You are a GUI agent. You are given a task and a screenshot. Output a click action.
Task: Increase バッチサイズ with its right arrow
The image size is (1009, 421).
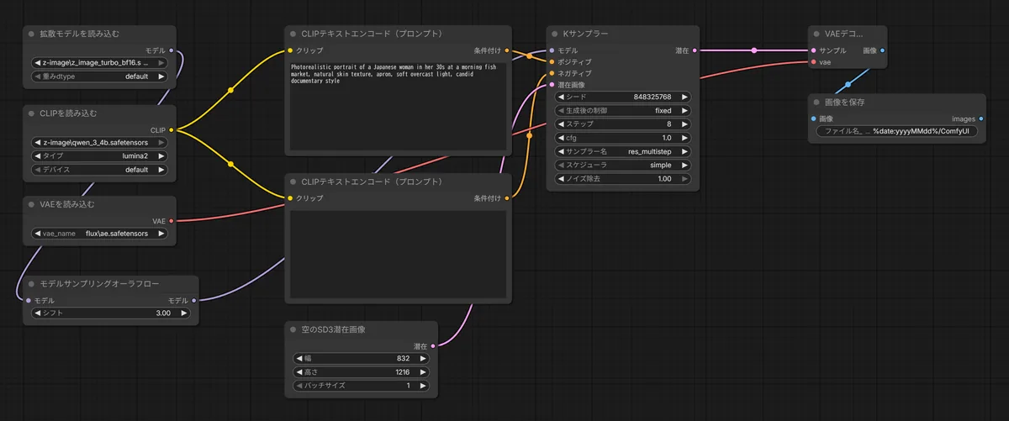tap(422, 385)
